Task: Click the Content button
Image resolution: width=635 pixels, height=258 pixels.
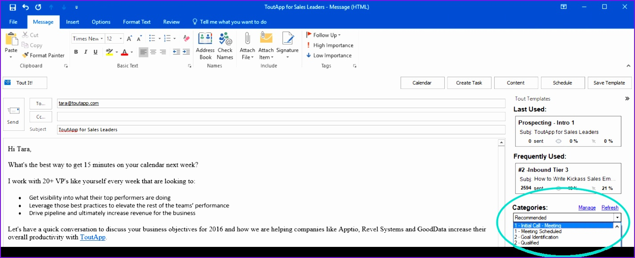Action: 516,83
